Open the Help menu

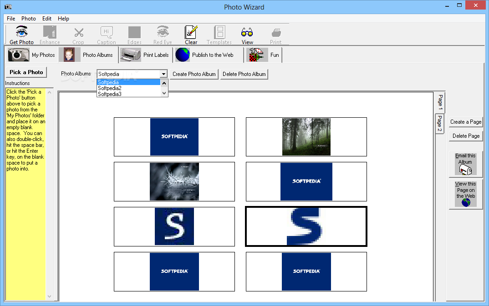click(x=63, y=19)
